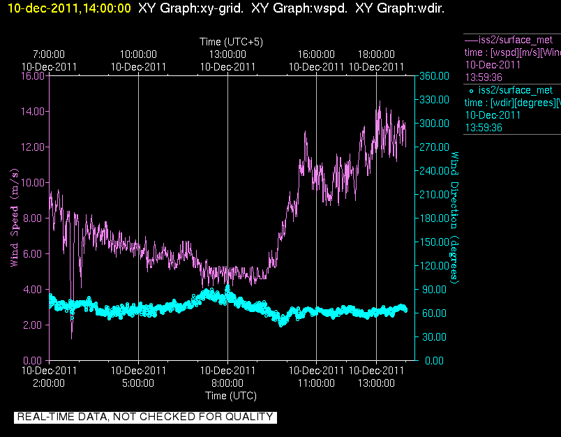Click the 11:00:00 bottom axis tick label

pyautogui.click(x=316, y=383)
